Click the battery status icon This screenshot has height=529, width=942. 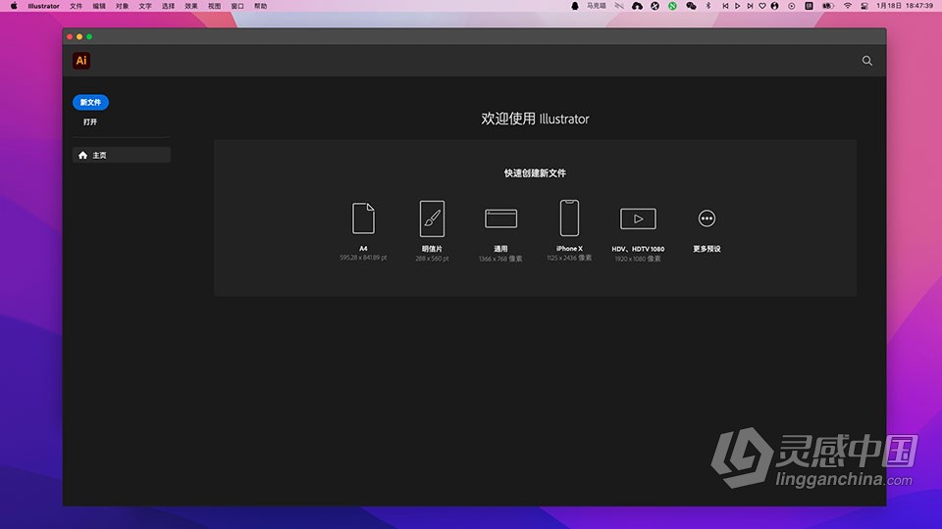click(x=828, y=6)
